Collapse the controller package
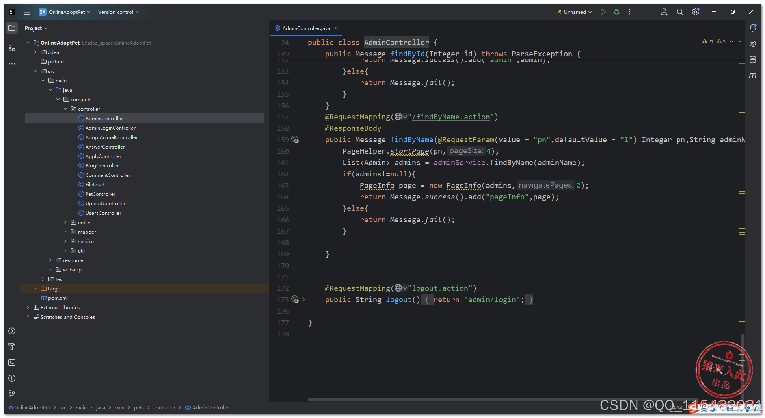Viewport: 765px width, 418px height. click(65, 109)
